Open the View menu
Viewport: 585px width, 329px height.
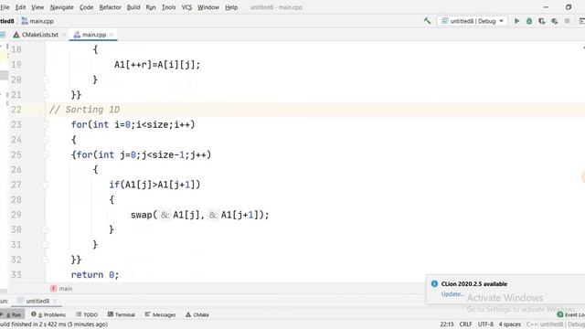[x=37, y=7]
